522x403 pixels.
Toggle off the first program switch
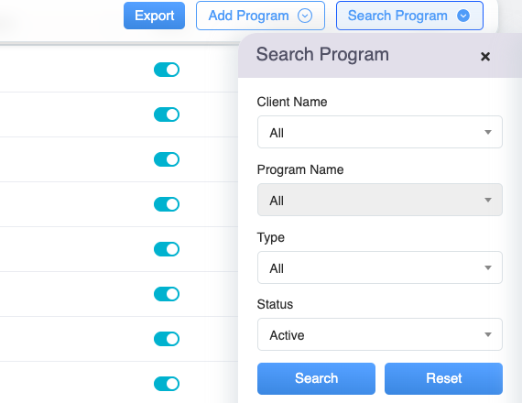pos(167,70)
